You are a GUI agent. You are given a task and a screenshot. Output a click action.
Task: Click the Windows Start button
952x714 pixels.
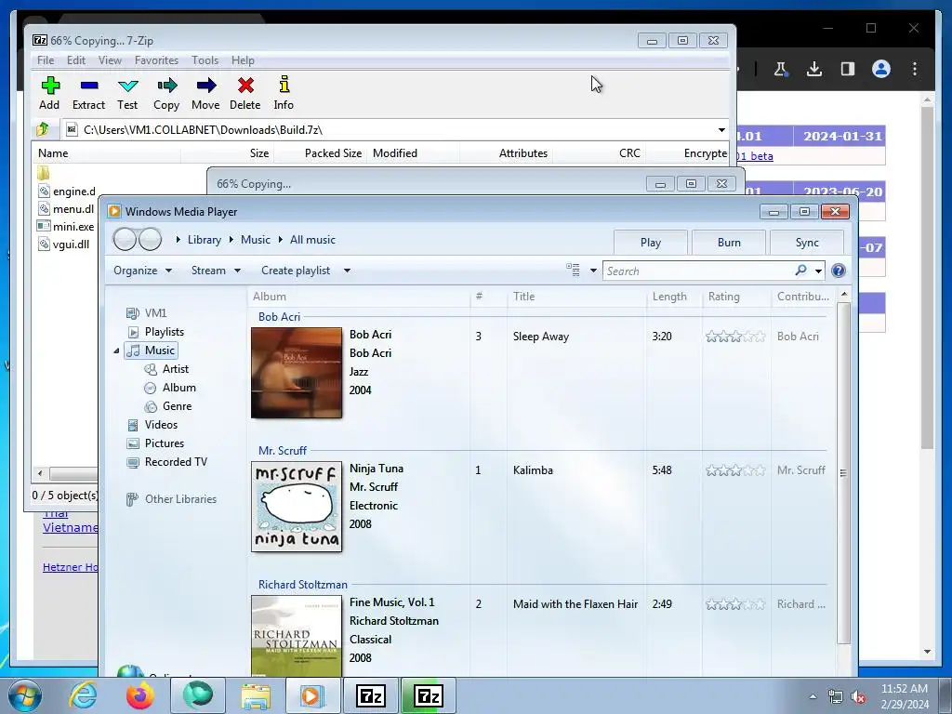point(25,695)
